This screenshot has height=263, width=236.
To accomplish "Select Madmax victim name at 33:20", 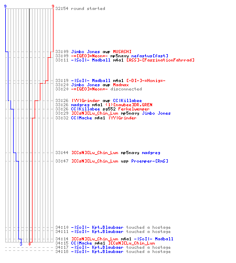I will [x=121, y=85].
